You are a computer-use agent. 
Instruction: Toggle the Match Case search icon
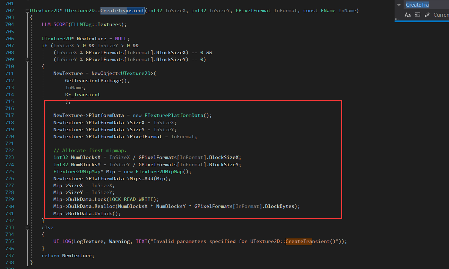[408, 15]
